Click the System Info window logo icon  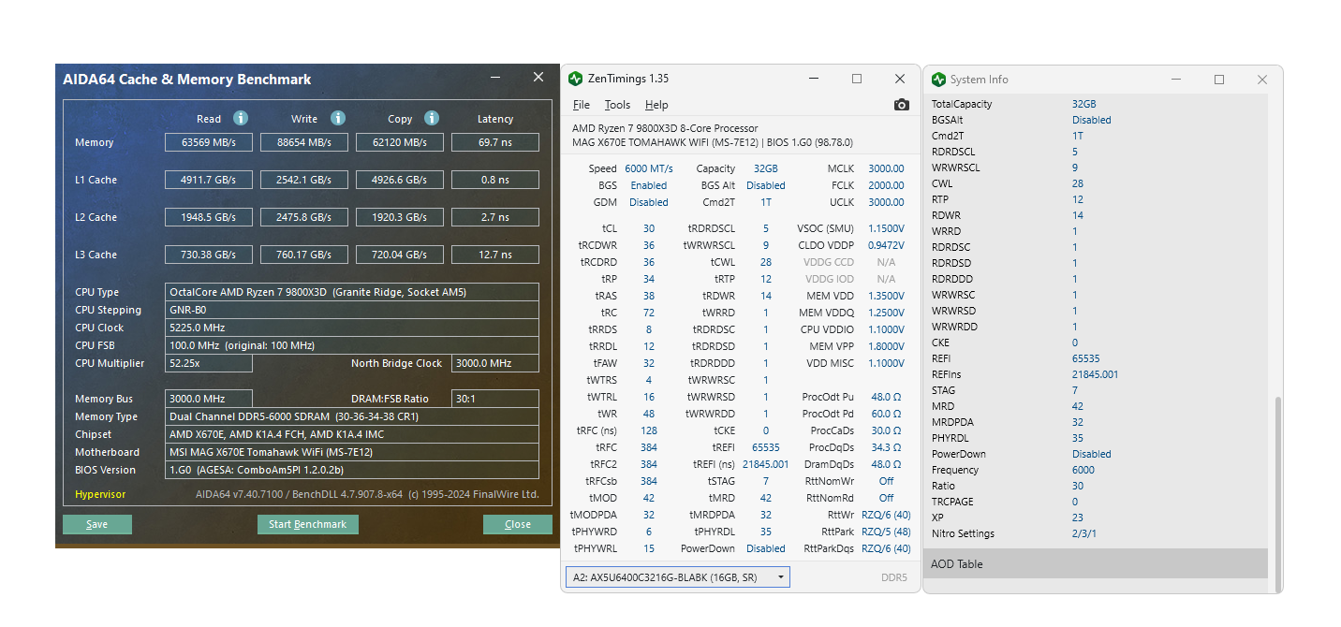(938, 80)
